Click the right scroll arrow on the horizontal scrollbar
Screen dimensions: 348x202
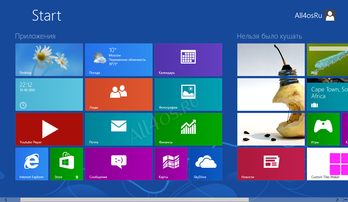(338, 200)
